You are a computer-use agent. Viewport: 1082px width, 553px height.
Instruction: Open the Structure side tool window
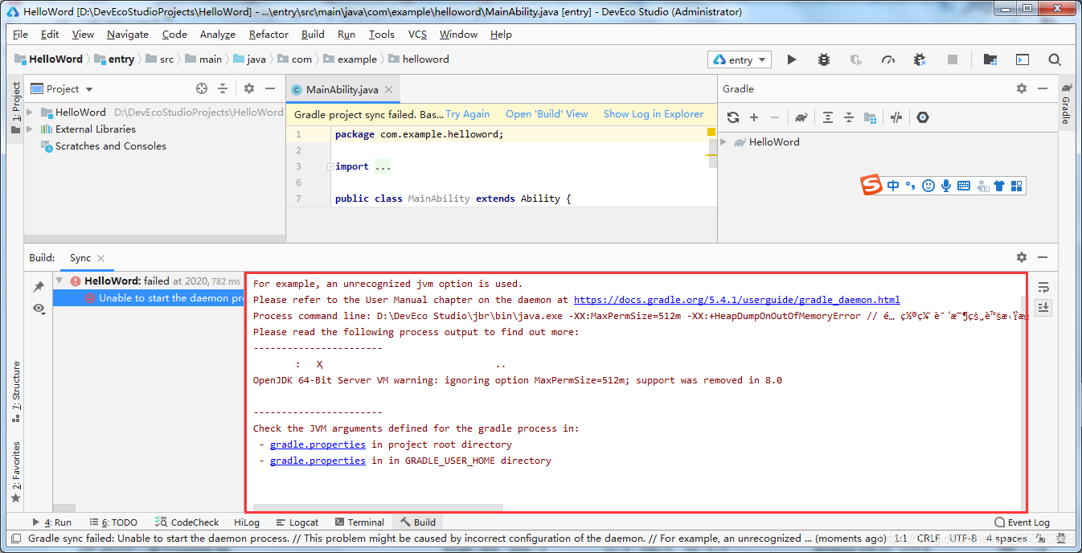[15, 391]
